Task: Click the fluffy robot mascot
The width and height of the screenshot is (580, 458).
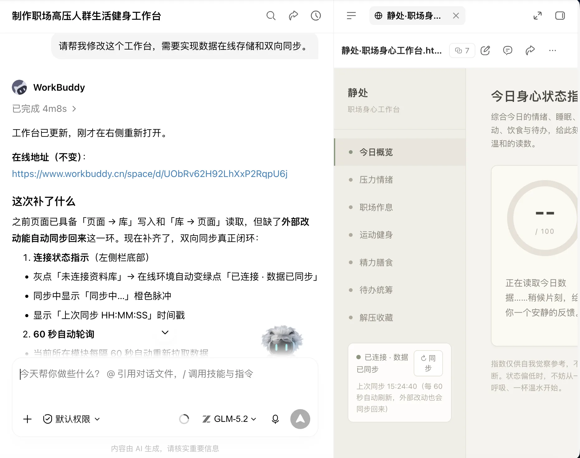Action: [x=282, y=341]
